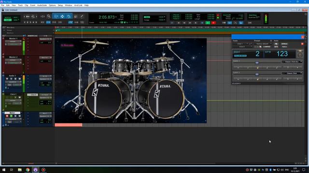Viewport: 309px width, 173px height.
Task: Open the Setup menu
Action: pos(60,5)
